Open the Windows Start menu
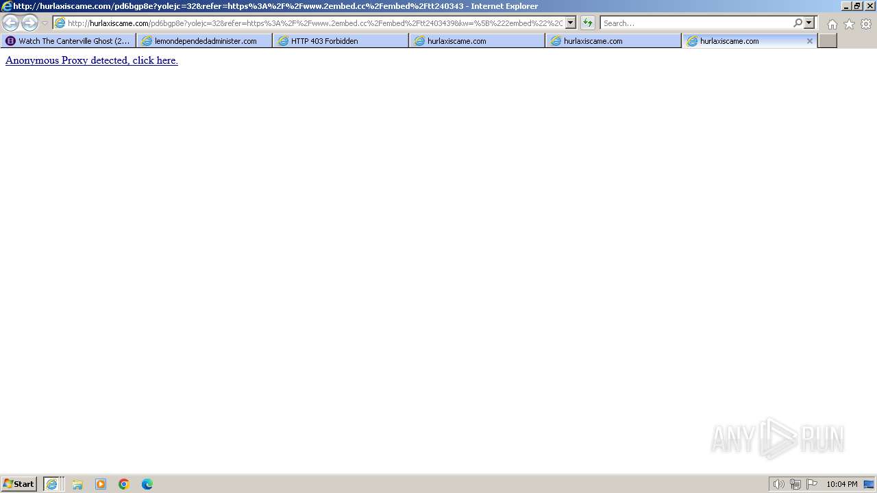The height and width of the screenshot is (493, 877). pos(18,483)
